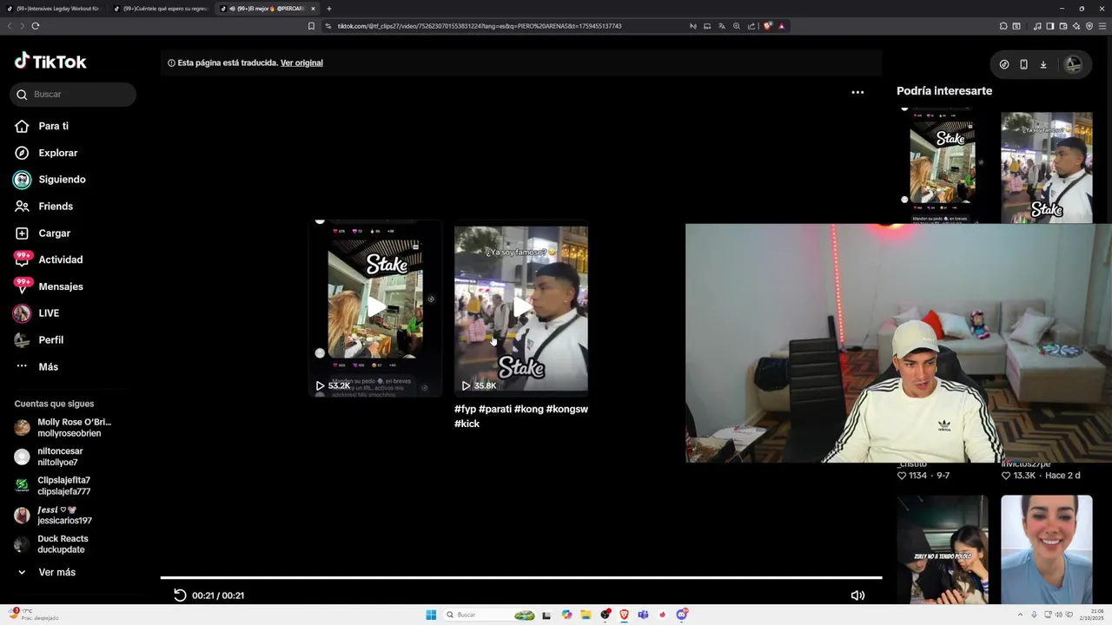Open the first Stake video in Podría interesarte
The image size is (1112, 625).
click(x=943, y=165)
